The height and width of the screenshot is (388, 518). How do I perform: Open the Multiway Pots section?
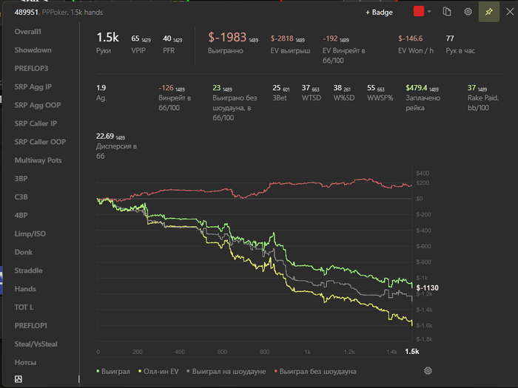click(x=38, y=160)
